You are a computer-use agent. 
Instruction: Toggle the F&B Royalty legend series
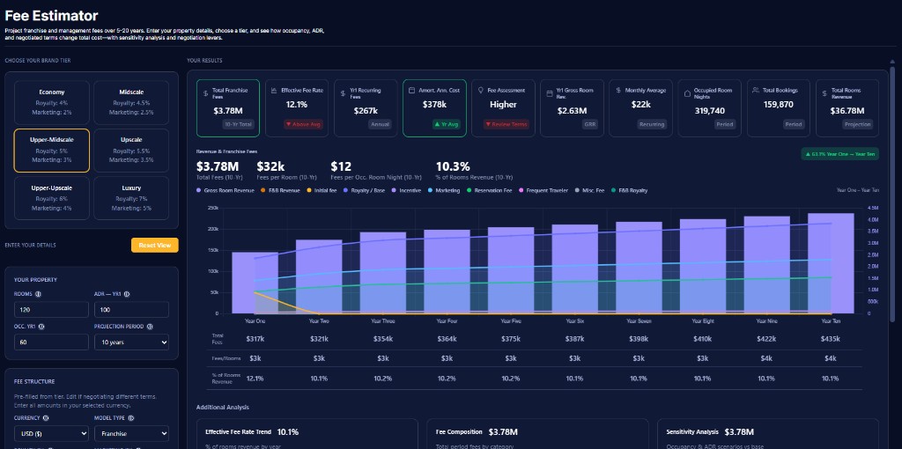click(x=628, y=190)
